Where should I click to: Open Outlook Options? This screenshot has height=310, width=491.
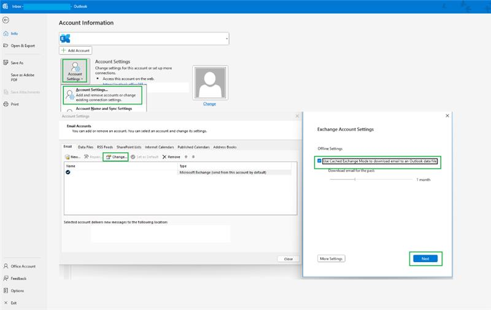tap(14, 290)
